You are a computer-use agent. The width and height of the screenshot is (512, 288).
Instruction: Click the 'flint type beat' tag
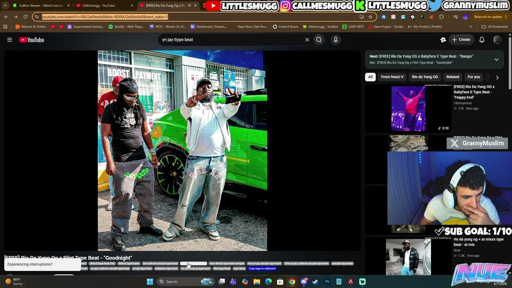point(222,268)
